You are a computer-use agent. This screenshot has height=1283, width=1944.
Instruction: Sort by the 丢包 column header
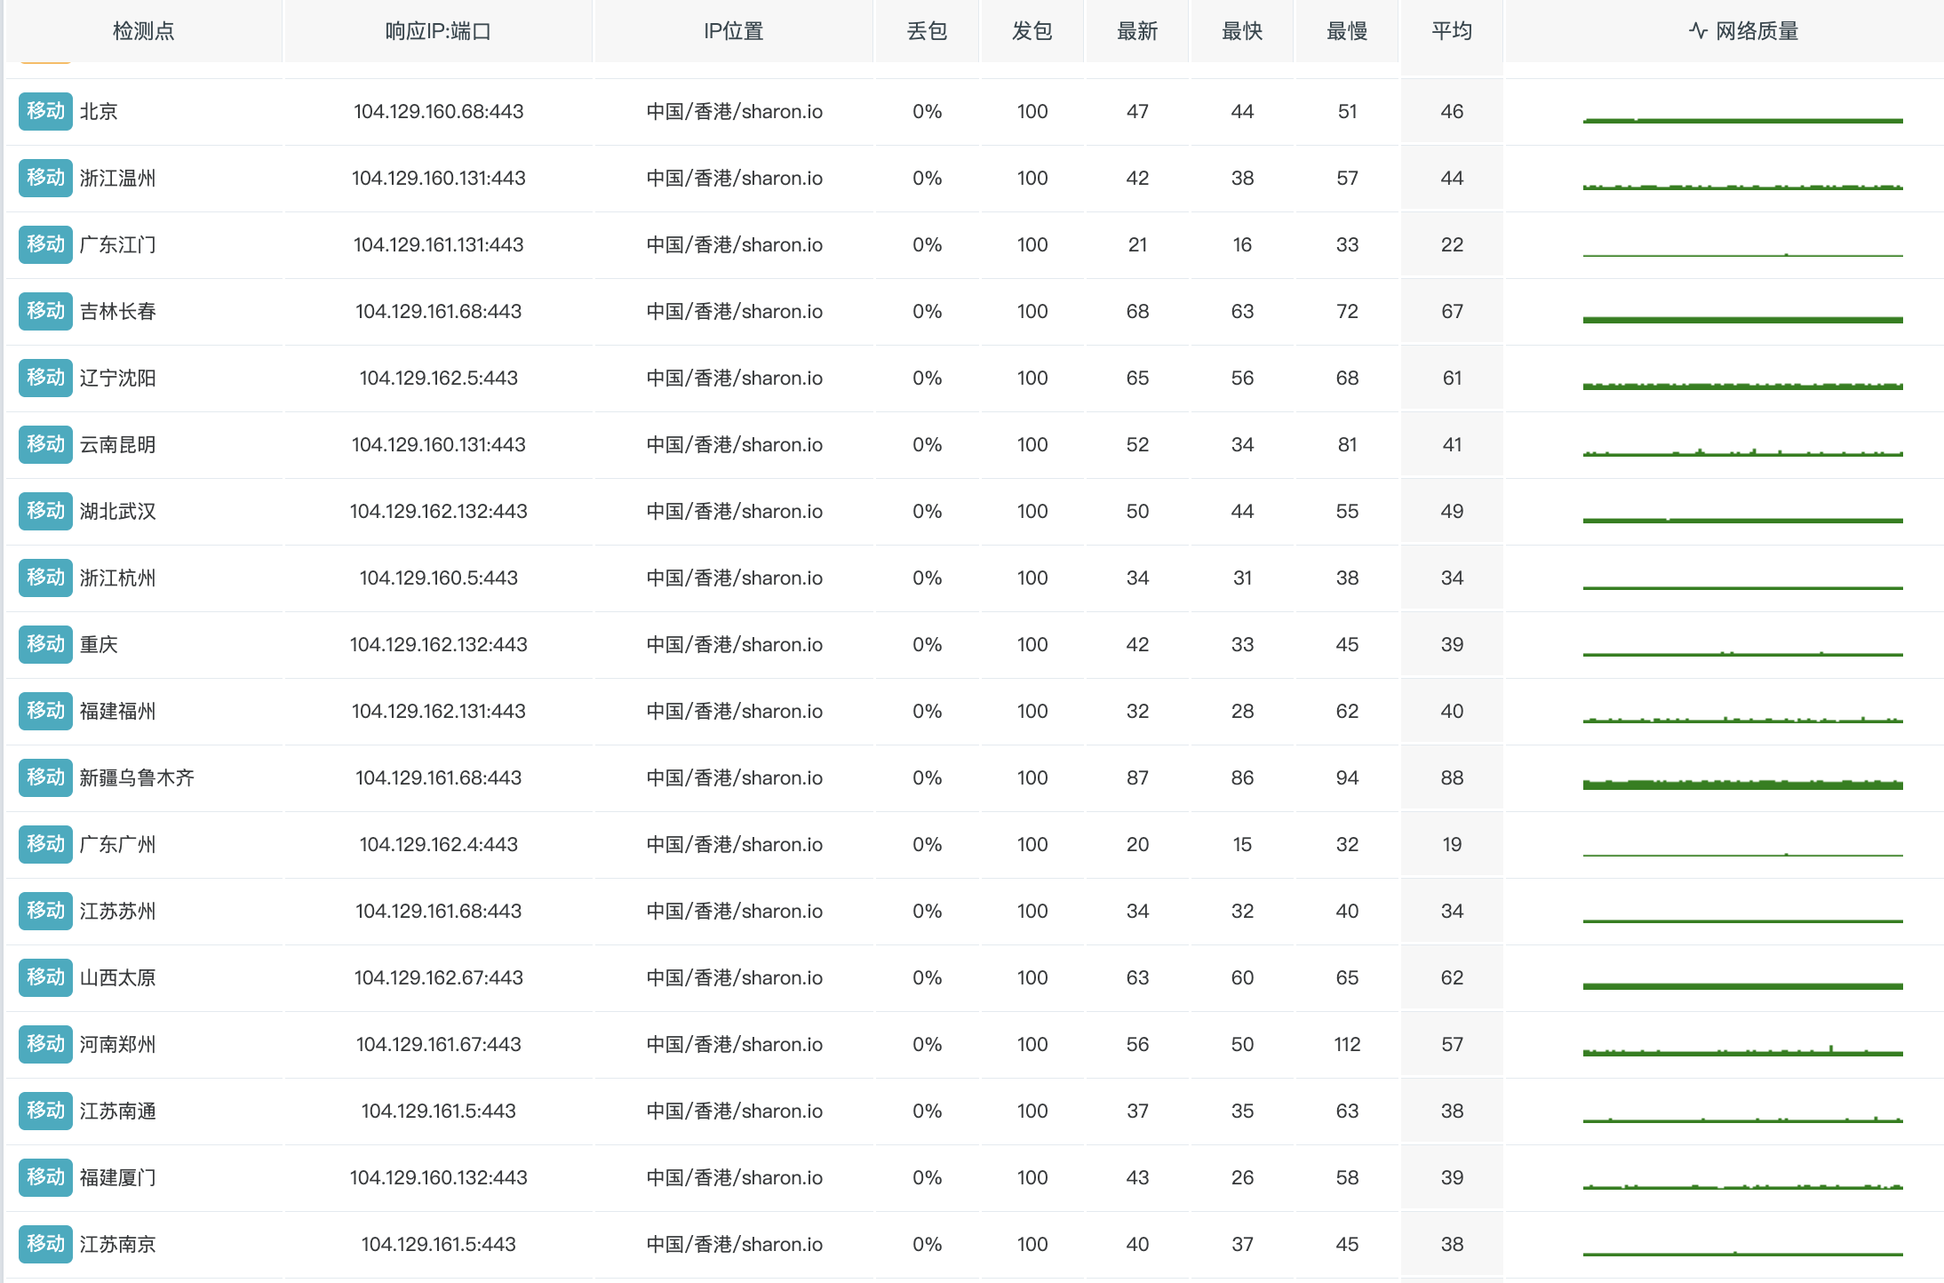pyautogui.click(x=927, y=31)
